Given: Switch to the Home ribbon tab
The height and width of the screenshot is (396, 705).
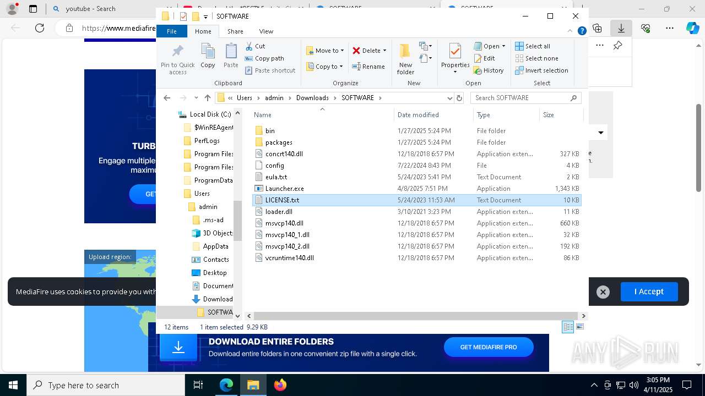Looking at the screenshot, I should (x=203, y=31).
